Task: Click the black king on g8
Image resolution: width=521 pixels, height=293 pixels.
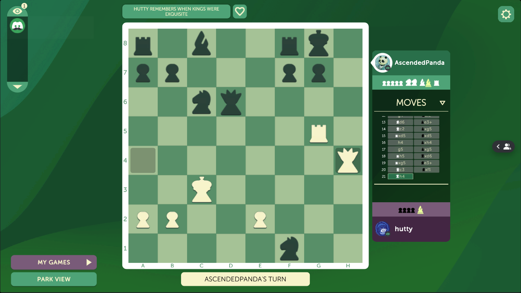Action: pos(318,43)
